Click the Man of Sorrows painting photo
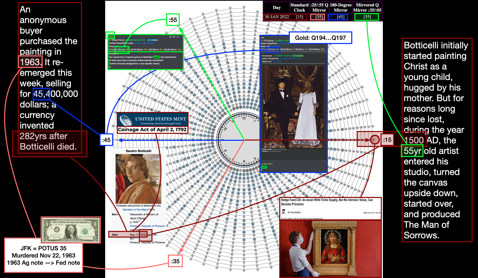The image size is (478, 278). coord(330,248)
